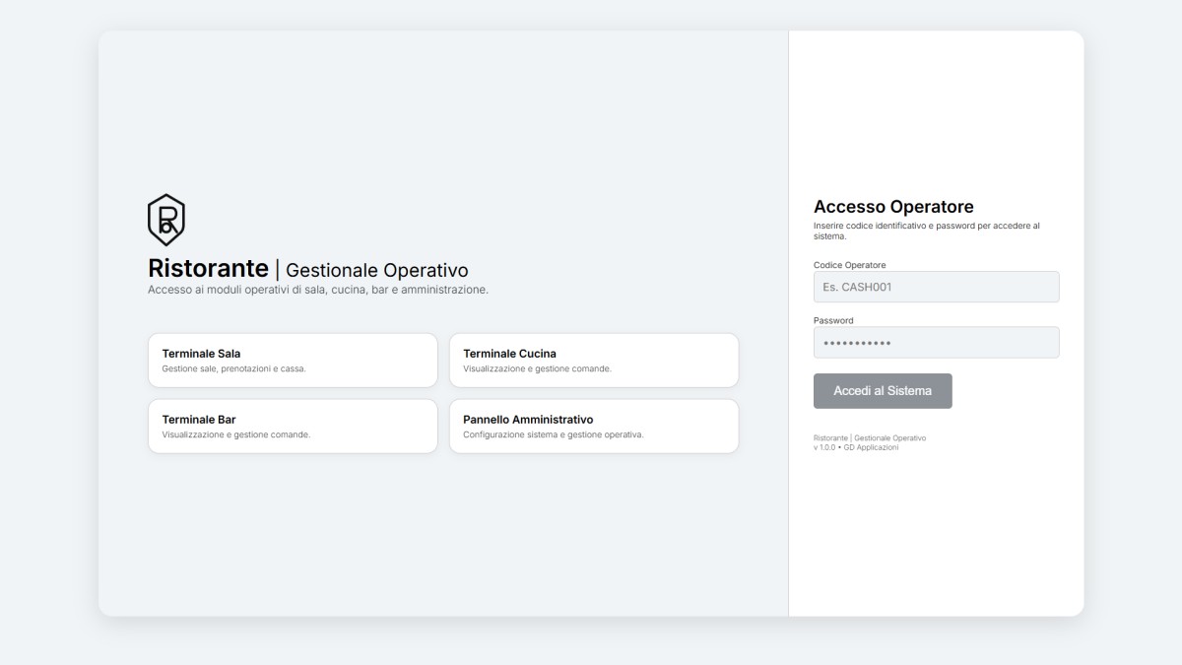Open the Terminale Cucina card
The image size is (1182, 665).
point(594,361)
